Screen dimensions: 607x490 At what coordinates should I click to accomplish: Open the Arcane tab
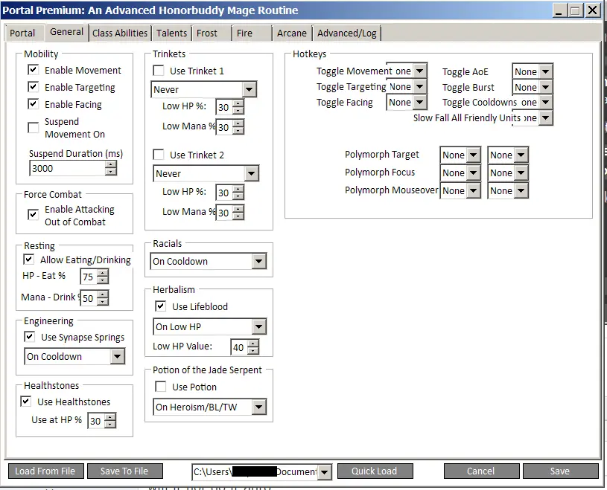pyautogui.click(x=292, y=33)
